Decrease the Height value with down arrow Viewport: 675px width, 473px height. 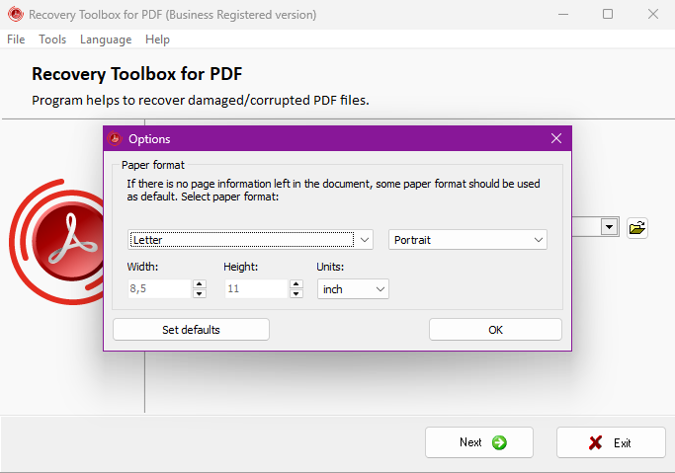point(296,293)
